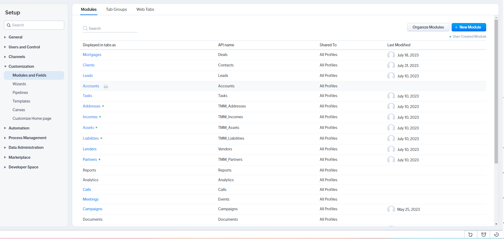The height and width of the screenshot is (239, 504).
Task: Click the green star next to Addresses
Action: coord(103,106)
